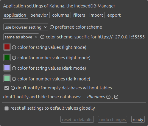Open the filters tab

tap(79, 15)
